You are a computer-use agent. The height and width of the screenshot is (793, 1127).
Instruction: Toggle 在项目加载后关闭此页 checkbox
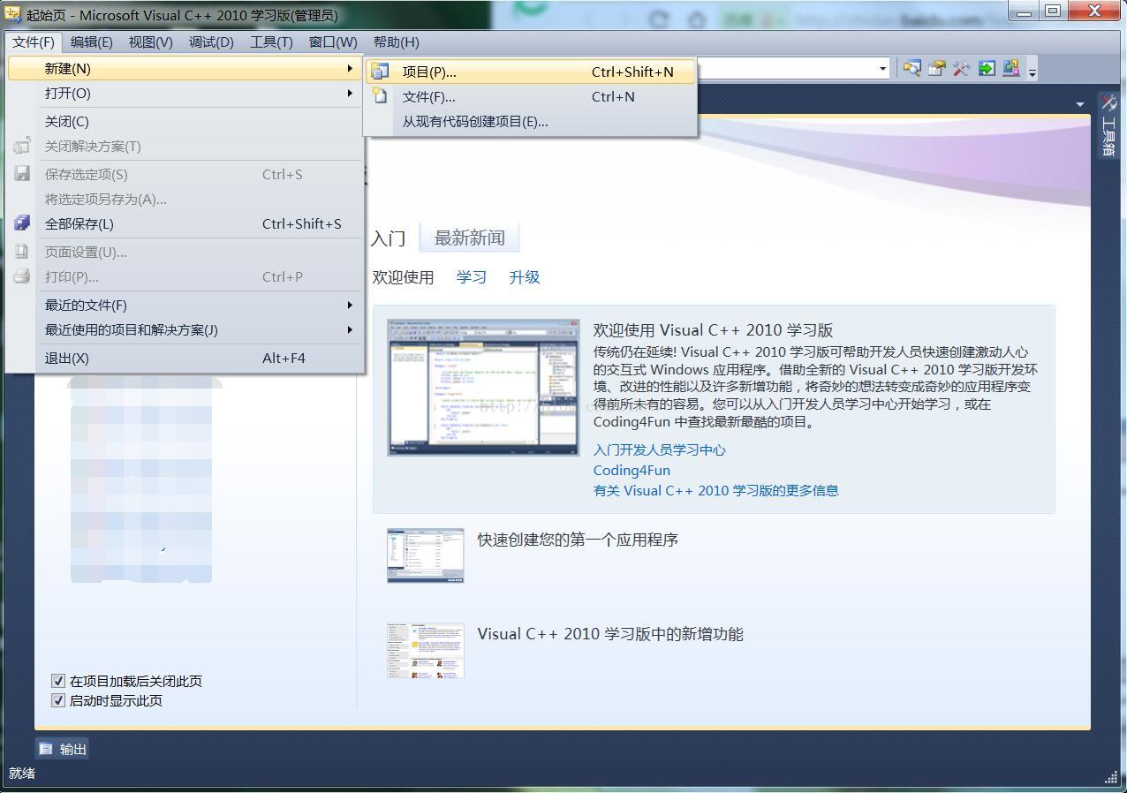(x=58, y=681)
